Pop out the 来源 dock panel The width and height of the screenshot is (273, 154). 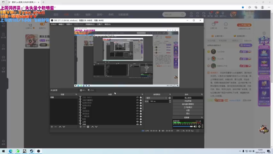pos(142,94)
